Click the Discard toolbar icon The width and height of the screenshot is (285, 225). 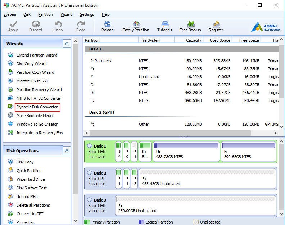click(36, 24)
